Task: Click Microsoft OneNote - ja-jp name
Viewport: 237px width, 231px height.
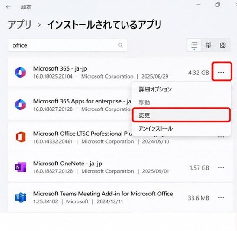Action: click(x=68, y=164)
